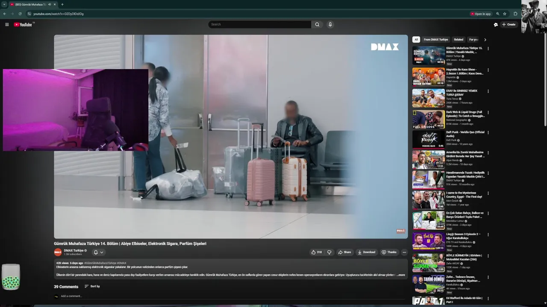Dislike the video with the thumbs-down
547x307 pixels.
pos(329,252)
